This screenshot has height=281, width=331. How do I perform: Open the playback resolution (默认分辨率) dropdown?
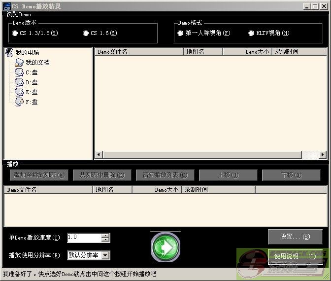pos(105,255)
